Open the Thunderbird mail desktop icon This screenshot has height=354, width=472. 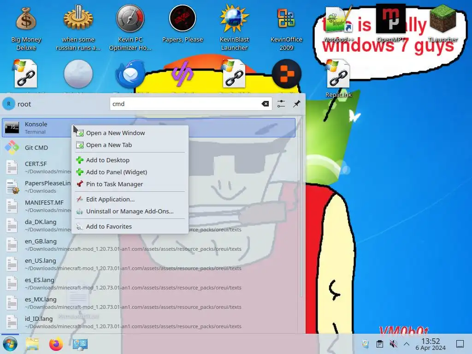coord(130,74)
